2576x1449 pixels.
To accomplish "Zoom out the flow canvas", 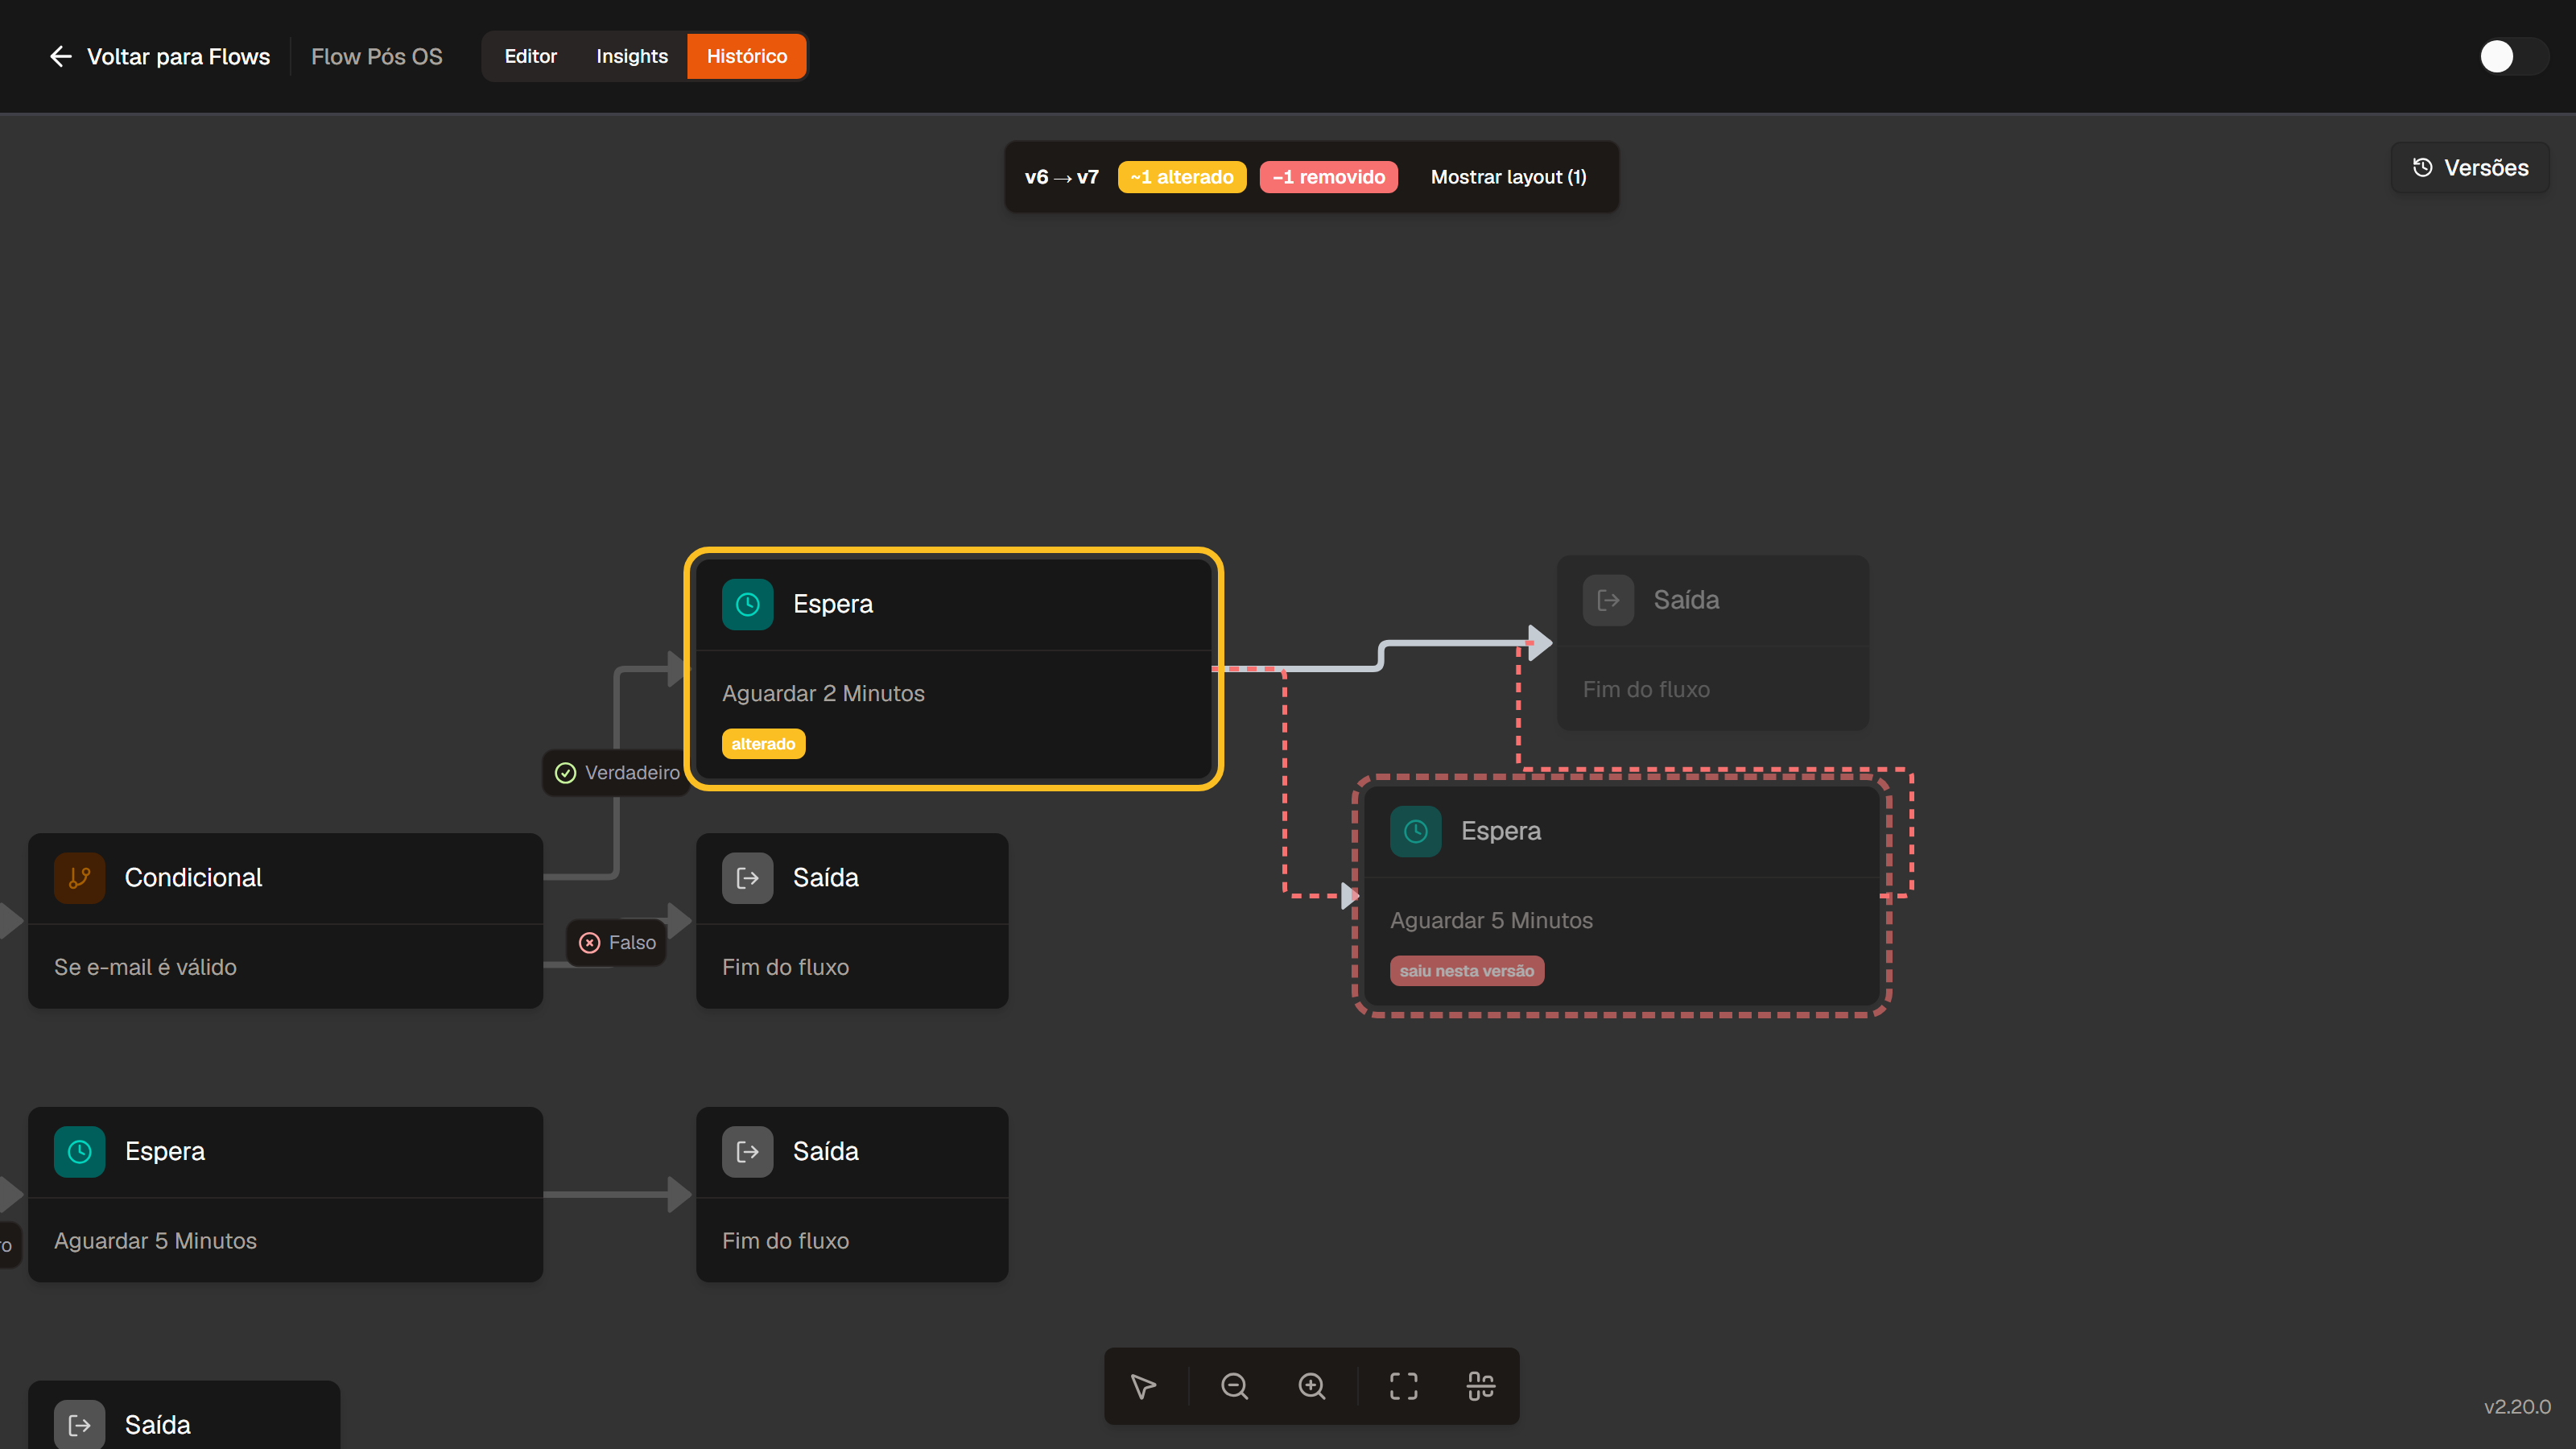I will [x=1234, y=1386].
